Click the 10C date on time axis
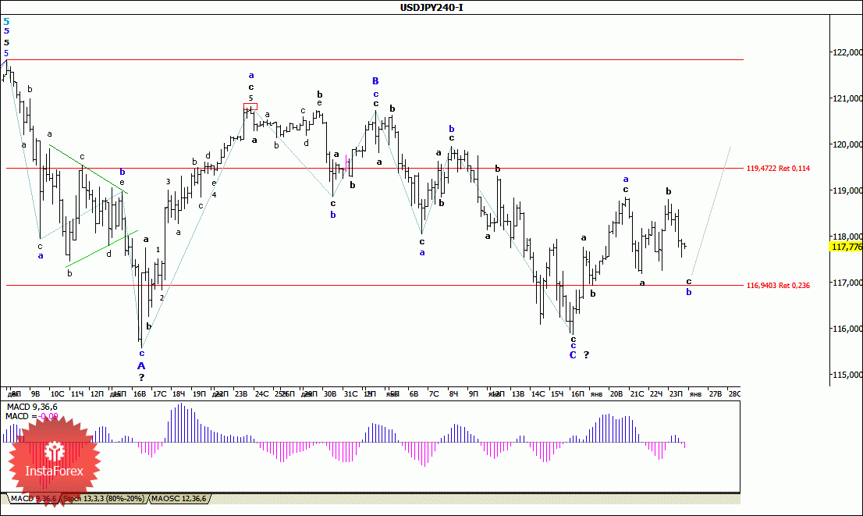 click(57, 393)
